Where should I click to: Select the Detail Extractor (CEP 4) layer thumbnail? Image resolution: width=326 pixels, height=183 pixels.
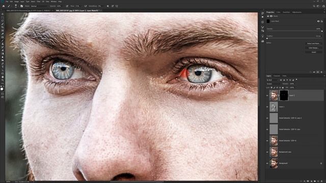pyautogui.click(x=274, y=140)
